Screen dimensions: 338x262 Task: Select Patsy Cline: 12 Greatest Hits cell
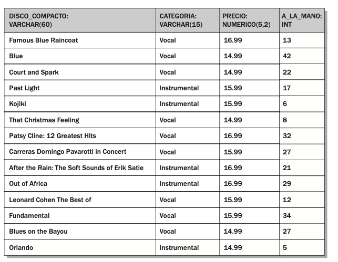(53, 136)
